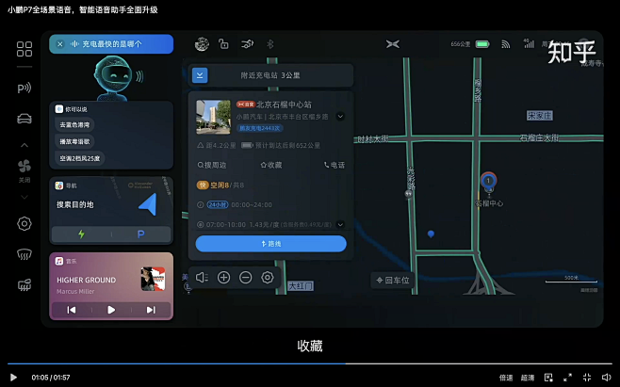This screenshot has width=620, height=387.
Task: Tap the phone 电话 icon for station
Action: click(x=334, y=165)
